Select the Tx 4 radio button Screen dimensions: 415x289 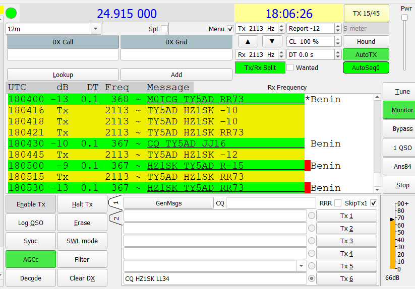pos(312,253)
